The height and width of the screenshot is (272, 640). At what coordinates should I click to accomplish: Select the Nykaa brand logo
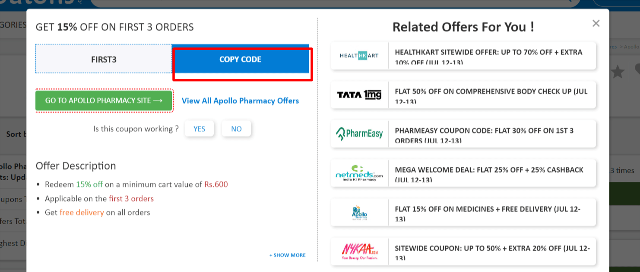(x=359, y=251)
